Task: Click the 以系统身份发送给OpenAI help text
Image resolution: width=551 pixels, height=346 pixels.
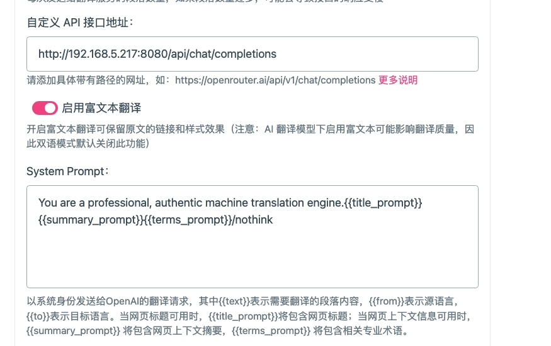Action: point(249,316)
